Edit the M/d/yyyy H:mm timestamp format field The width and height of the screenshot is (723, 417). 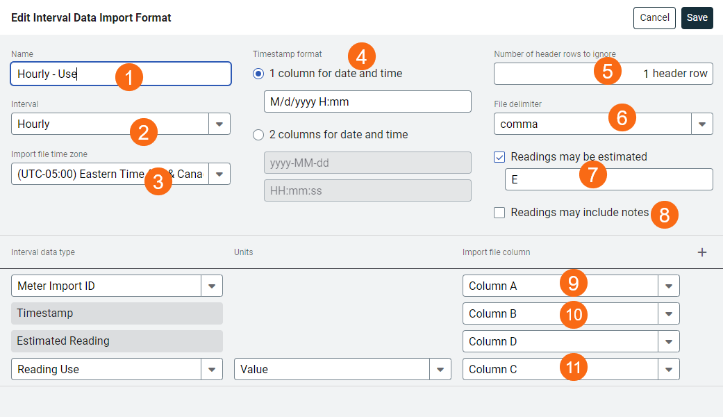[x=367, y=101]
